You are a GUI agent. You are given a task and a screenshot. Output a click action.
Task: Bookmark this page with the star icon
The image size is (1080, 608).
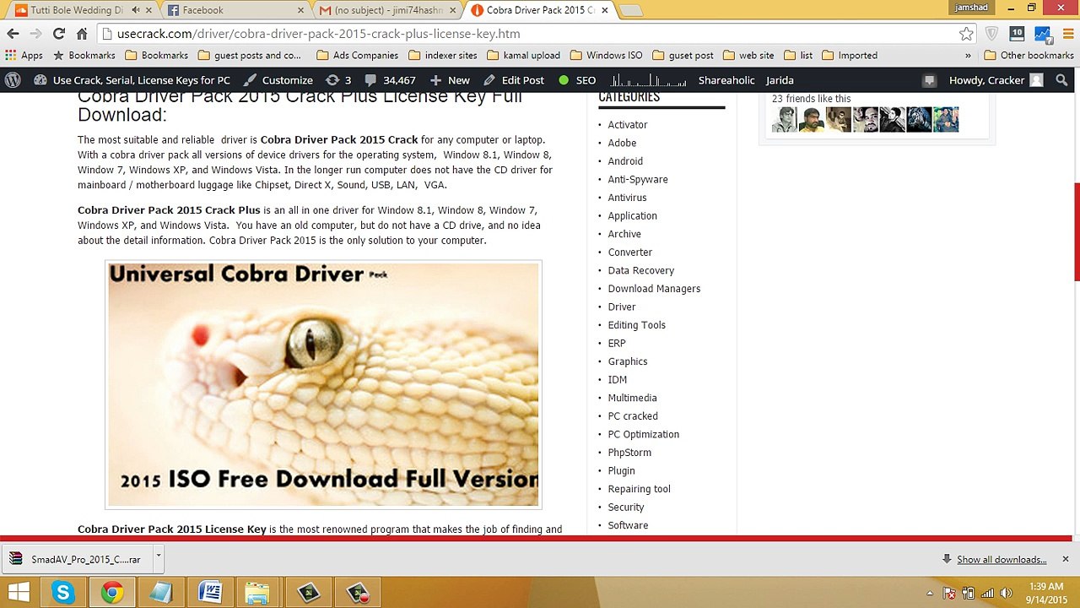pyautogui.click(x=966, y=34)
